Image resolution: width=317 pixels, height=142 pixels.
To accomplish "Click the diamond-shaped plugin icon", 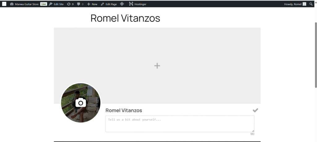I will [x=122, y=4].
